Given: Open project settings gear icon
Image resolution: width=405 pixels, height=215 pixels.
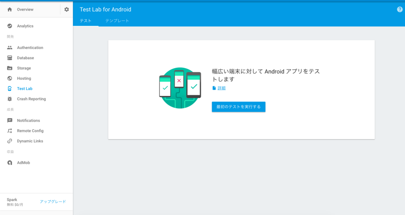Looking at the screenshot, I should coord(66,9).
